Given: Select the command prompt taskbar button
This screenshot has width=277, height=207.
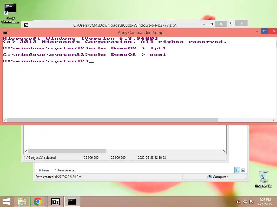Looking at the screenshot, I should pyautogui.click(x=72, y=202).
